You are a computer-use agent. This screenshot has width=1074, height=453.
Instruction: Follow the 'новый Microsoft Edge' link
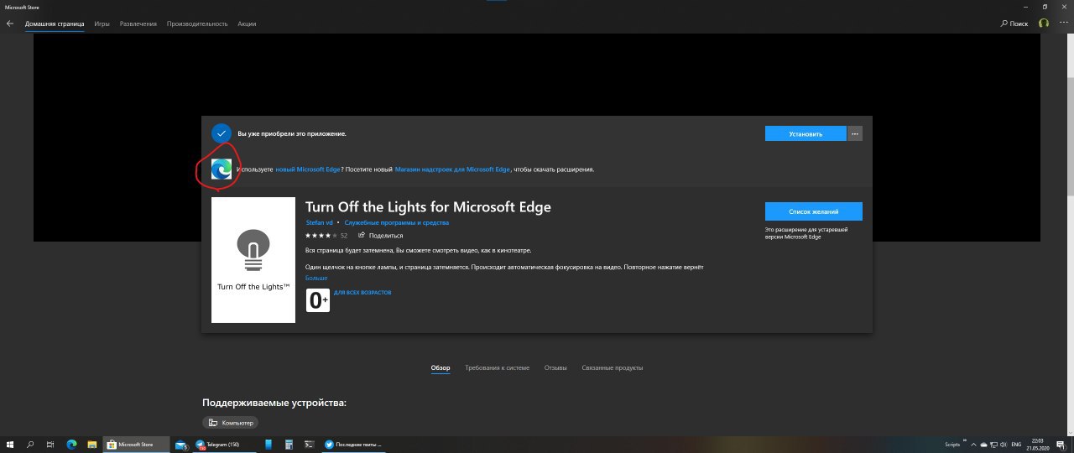pyautogui.click(x=308, y=169)
